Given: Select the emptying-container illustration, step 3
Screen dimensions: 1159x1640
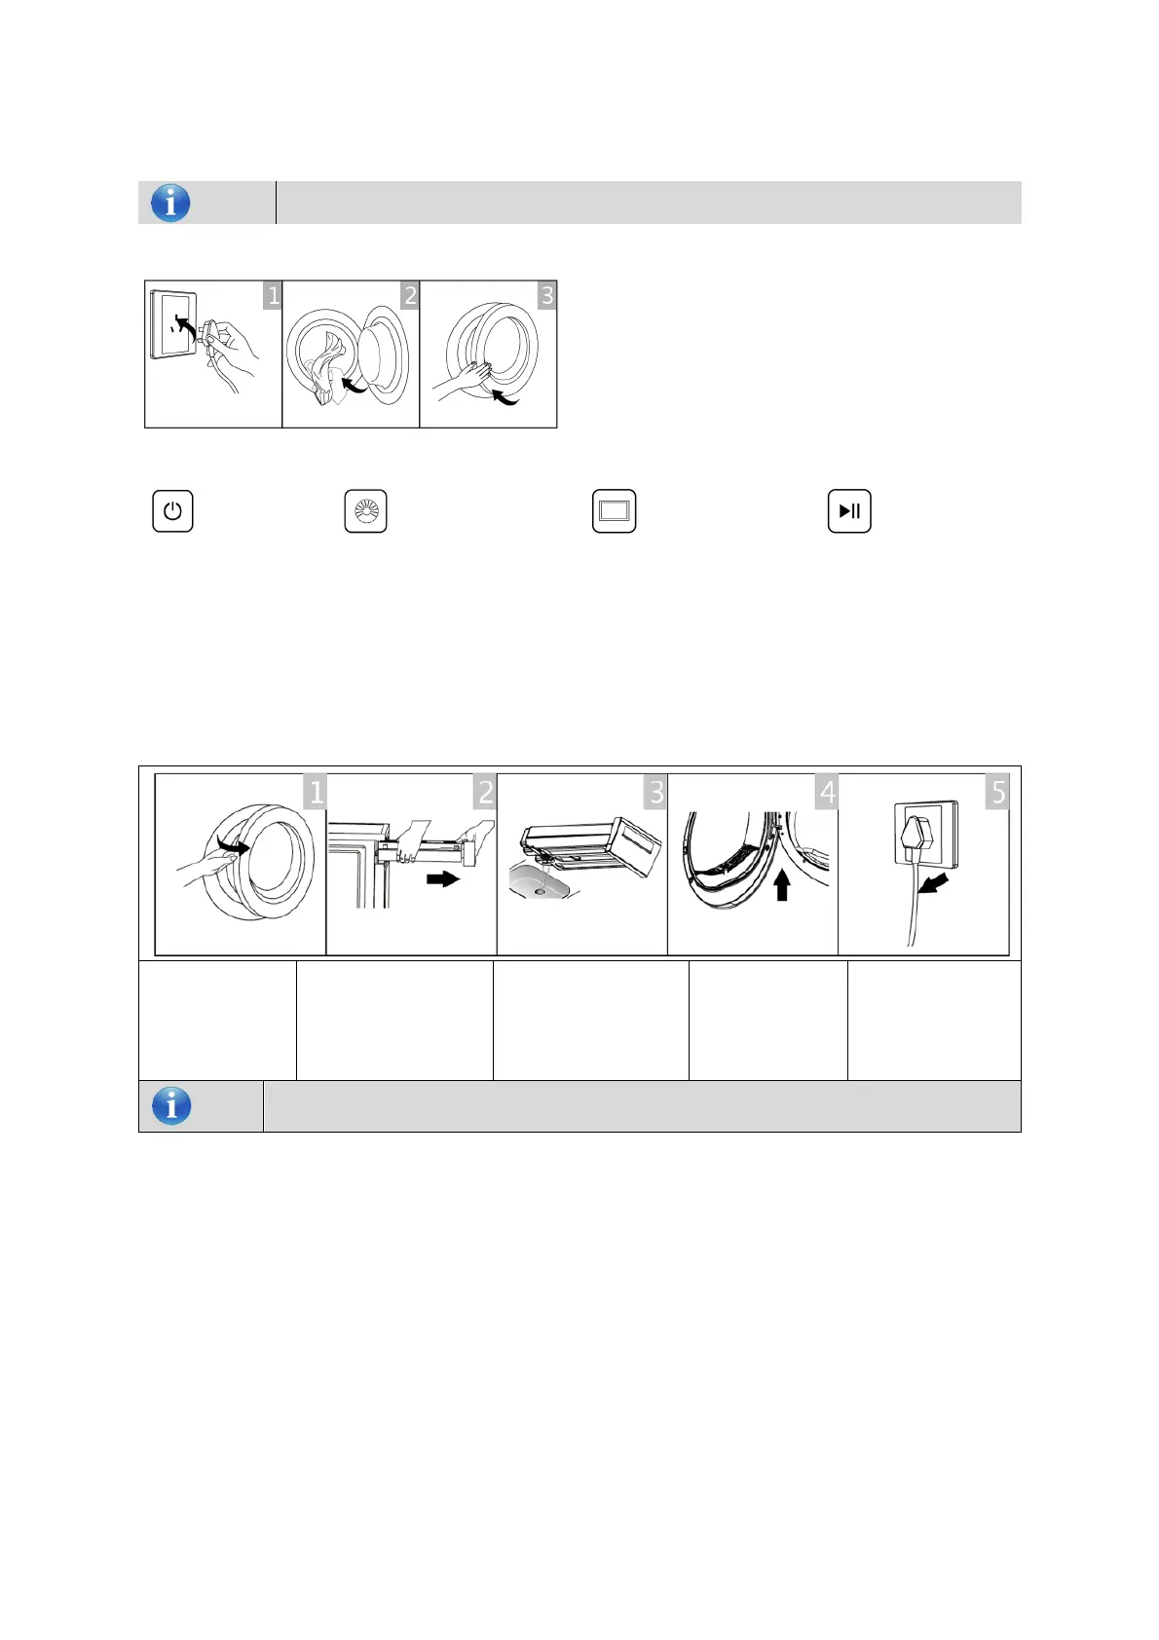Looking at the screenshot, I should coord(581,865).
